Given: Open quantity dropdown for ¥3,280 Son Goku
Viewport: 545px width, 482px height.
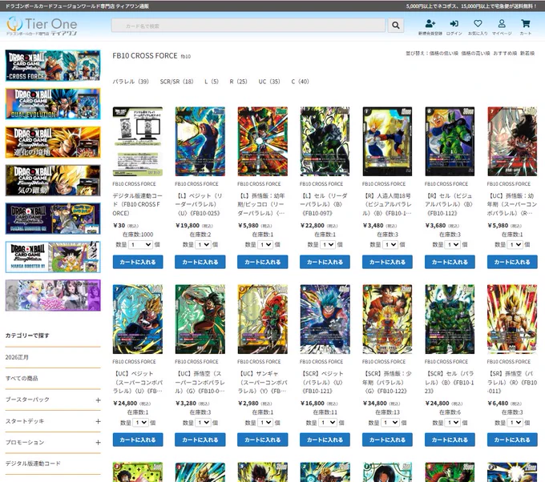Looking at the screenshot, I should click(x=203, y=423).
